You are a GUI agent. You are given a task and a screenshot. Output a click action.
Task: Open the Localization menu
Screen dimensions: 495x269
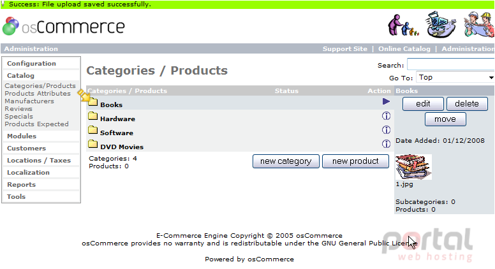click(x=41, y=173)
